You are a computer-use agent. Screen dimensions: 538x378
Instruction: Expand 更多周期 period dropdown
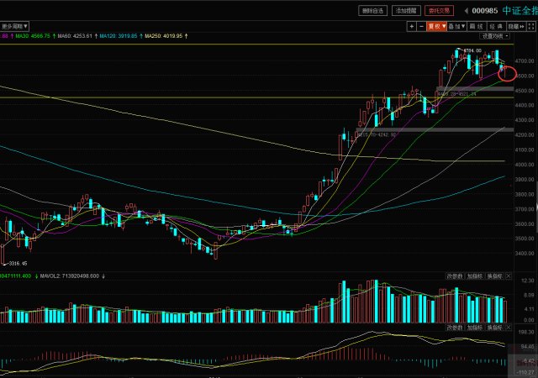tap(14, 26)
